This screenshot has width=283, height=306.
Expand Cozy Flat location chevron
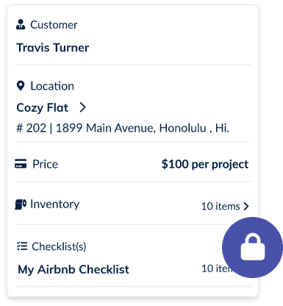click(83, 107)
